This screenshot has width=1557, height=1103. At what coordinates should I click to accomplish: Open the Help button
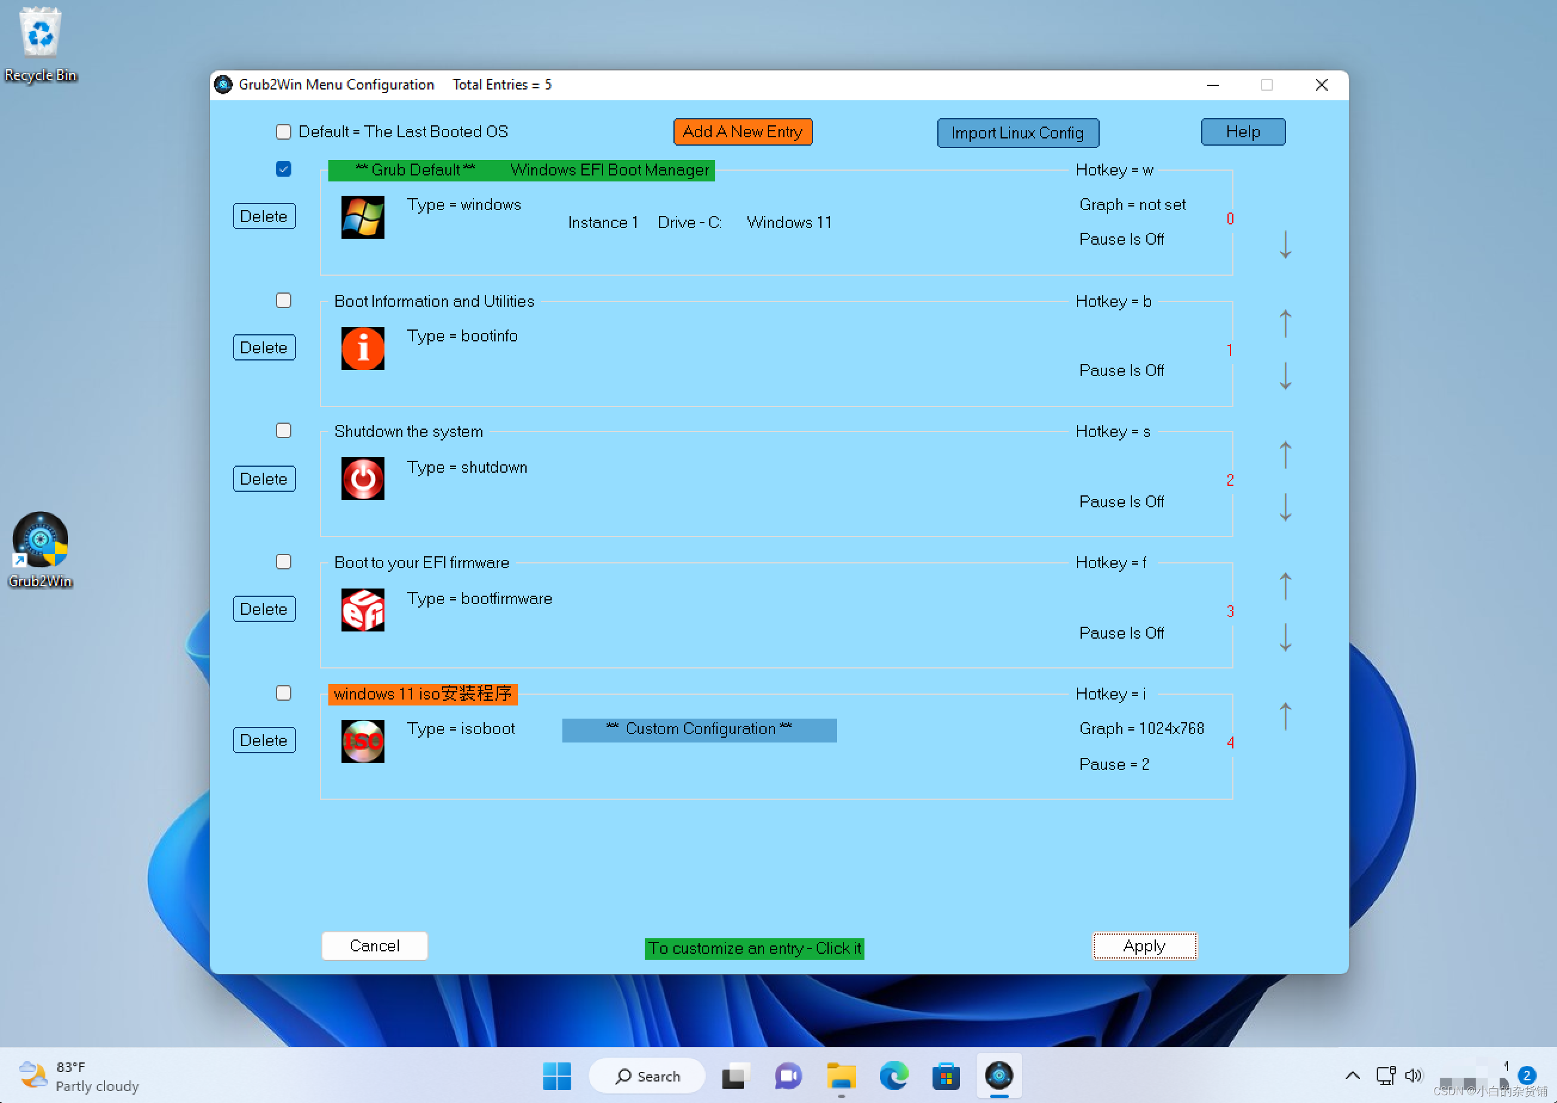[x=1243, y=132]
